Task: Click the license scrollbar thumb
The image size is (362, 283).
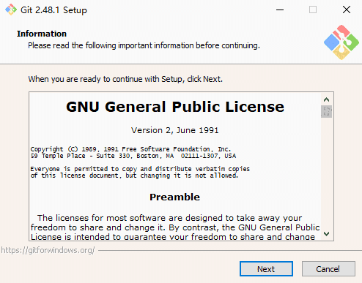Action: 326,111
